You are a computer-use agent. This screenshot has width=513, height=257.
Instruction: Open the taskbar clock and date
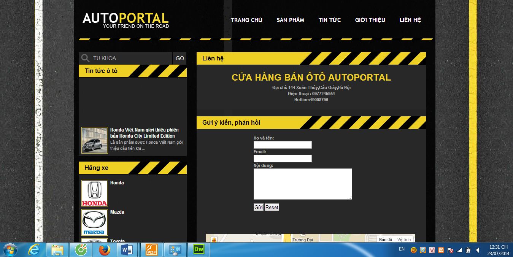(498, 250)
